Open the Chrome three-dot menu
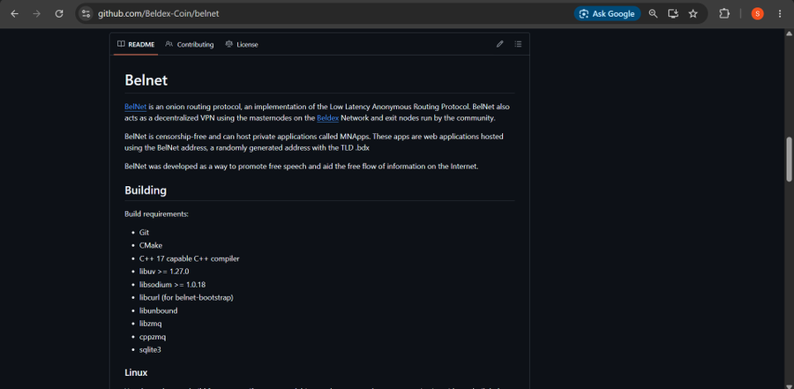The image size is (794, 389). pyautogui.click(x=779, y=14)
